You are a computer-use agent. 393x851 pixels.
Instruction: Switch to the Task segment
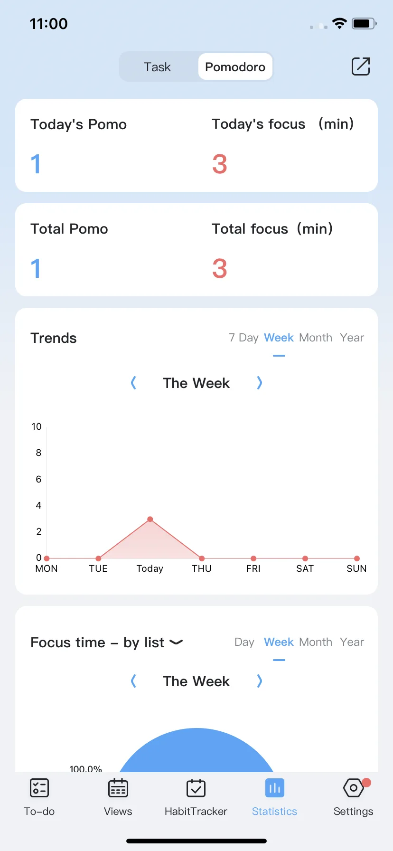pyautogui.click(x=158, y=67)
